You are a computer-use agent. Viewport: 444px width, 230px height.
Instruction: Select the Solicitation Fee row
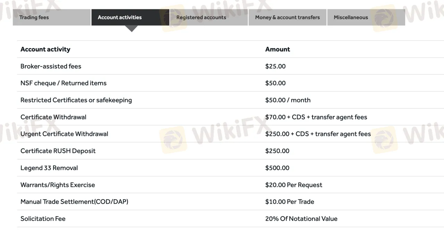tap(230, 219)
